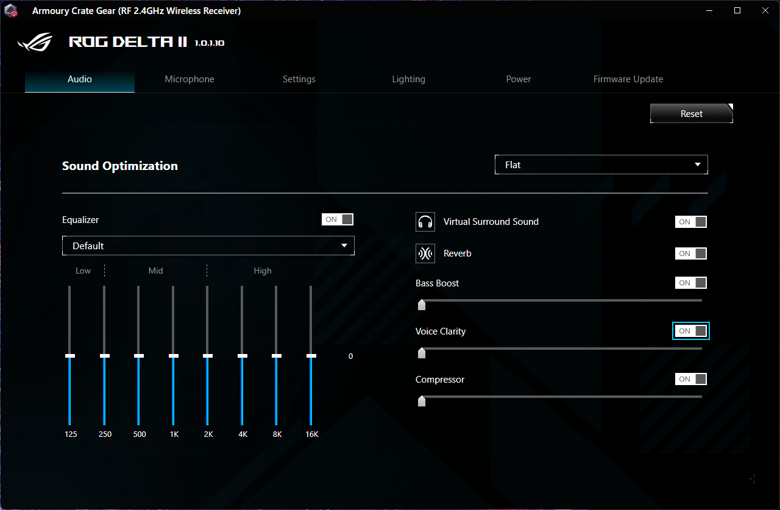Click the 2K equalizer slider handle

[208, 355]
